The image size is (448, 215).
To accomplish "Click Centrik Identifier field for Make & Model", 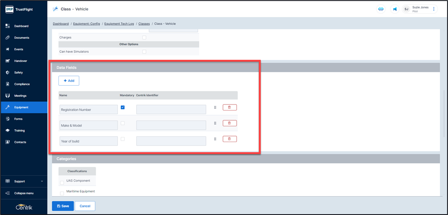I will 171,125.
